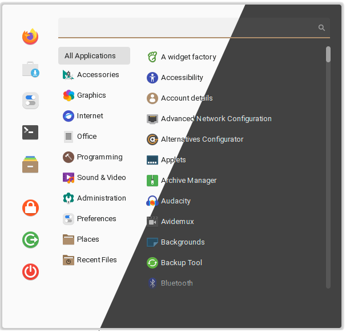Launch Advanced Network Configuration text entry
Screen dimensions: 346x332
pyautogui.click(x=216, y=119)
